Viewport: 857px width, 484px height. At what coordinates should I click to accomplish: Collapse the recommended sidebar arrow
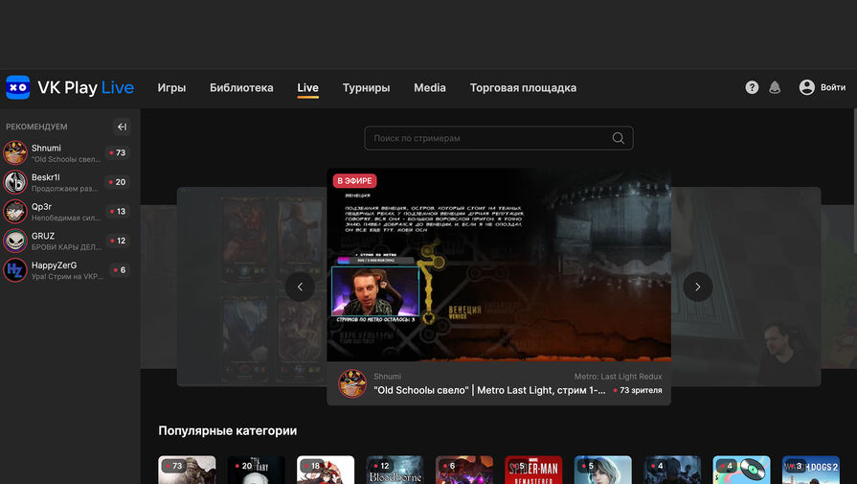coord(122,127)
